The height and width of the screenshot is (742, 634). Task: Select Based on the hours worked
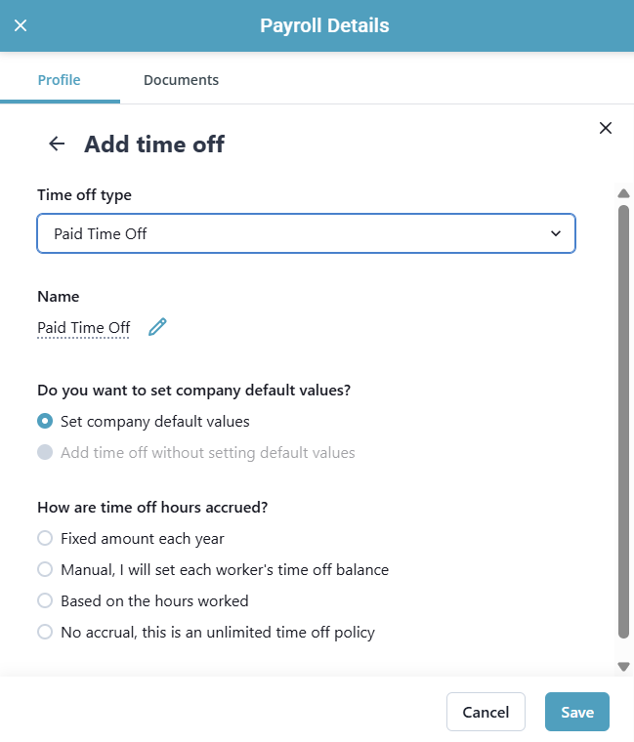pos(45,600)
